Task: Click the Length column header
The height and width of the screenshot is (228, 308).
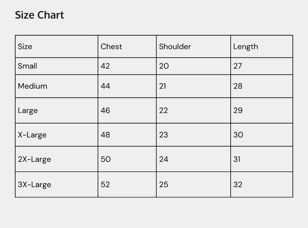Action: [246, 46]
